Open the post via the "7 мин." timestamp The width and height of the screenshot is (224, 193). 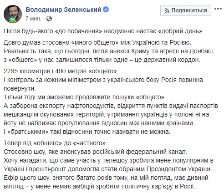tap(33, 19)
